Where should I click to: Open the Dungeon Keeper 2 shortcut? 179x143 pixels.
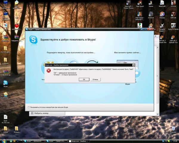click(162, 27)
